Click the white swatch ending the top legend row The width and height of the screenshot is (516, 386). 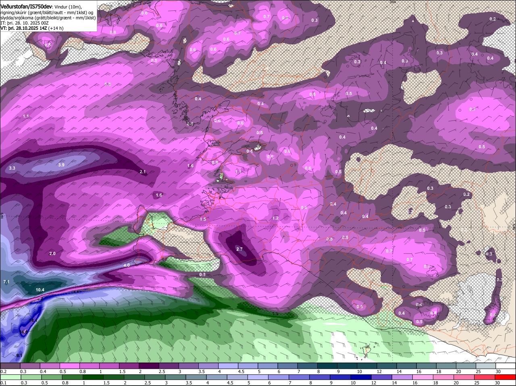point(506,366)
